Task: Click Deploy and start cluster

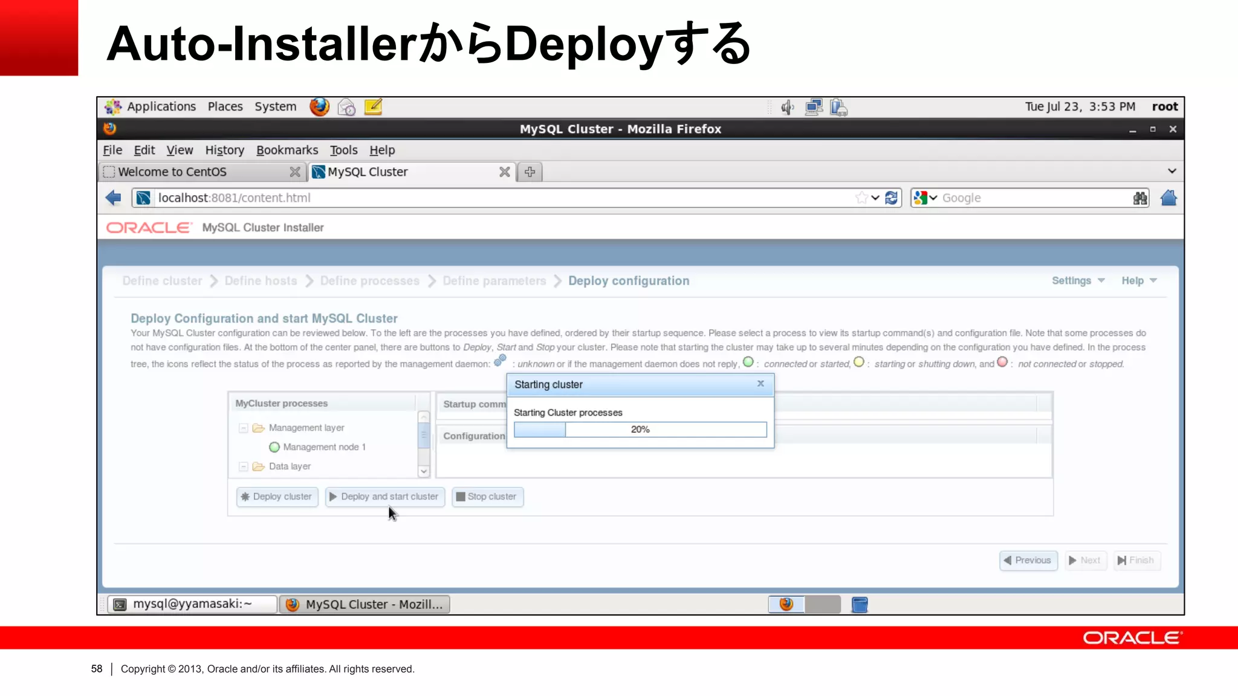Action: 384,497
